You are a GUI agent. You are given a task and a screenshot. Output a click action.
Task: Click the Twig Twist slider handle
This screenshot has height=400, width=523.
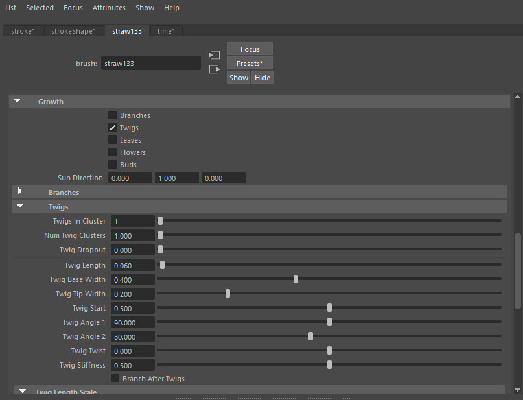329,350
